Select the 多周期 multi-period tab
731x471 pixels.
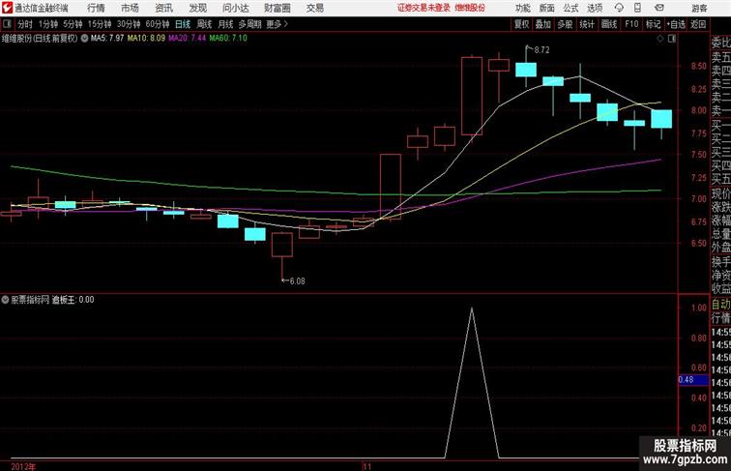249,24
